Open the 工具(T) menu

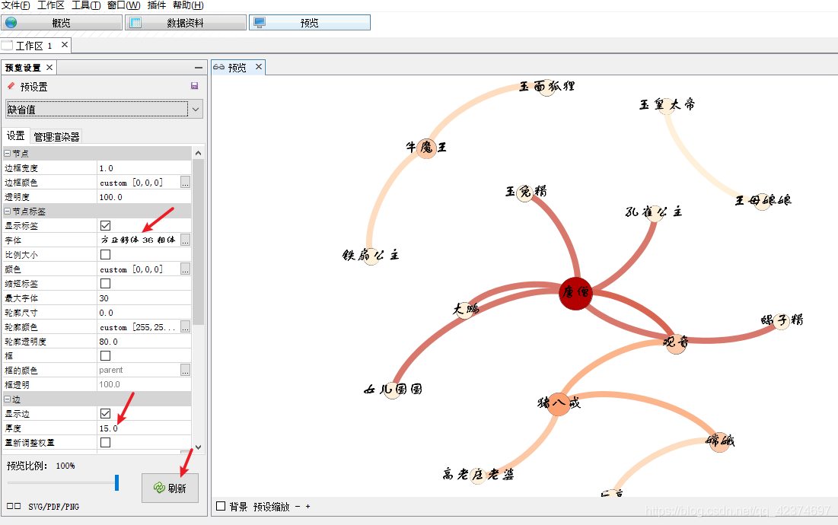86,5
